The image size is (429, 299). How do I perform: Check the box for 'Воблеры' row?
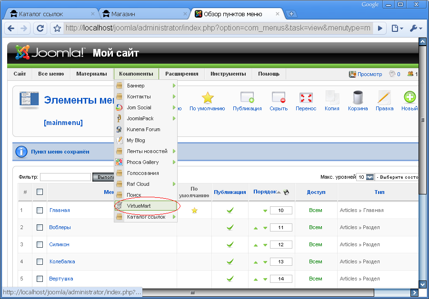pos(40,227)
